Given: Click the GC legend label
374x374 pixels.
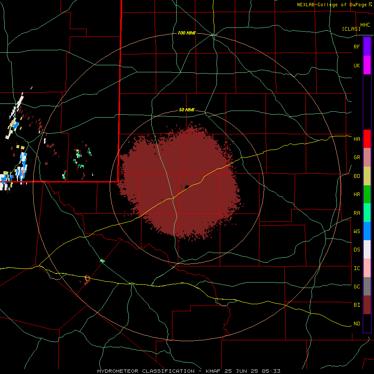Looking at the screenshot, I should (x=357, y=287).
